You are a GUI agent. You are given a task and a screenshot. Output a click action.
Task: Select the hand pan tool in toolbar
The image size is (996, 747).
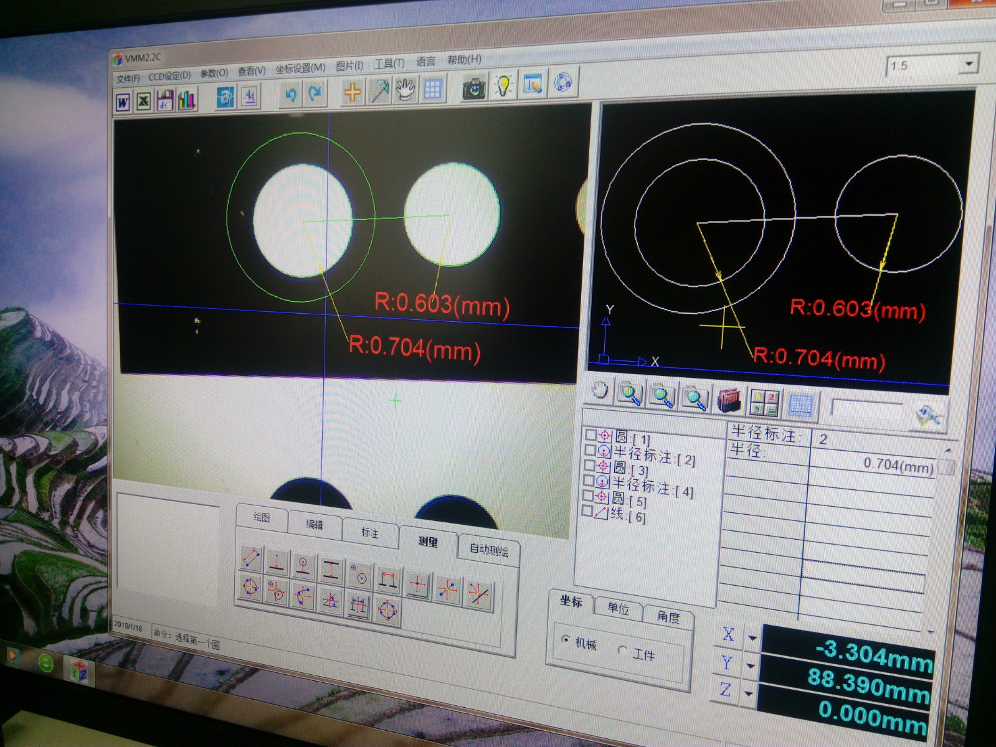point(406,90)
